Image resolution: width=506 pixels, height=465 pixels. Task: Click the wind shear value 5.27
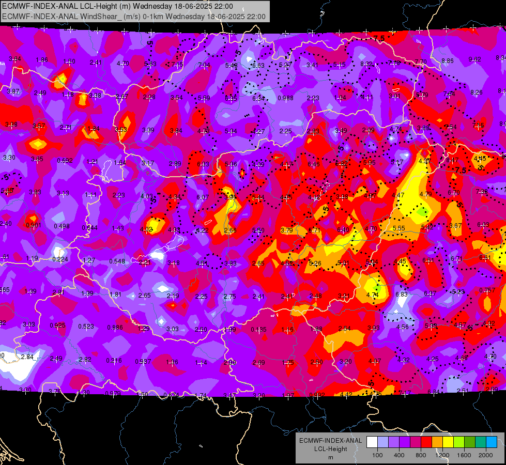(x=285, y=65)
